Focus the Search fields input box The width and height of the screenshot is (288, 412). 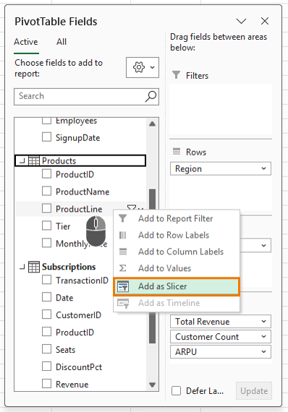coord(86,96)
